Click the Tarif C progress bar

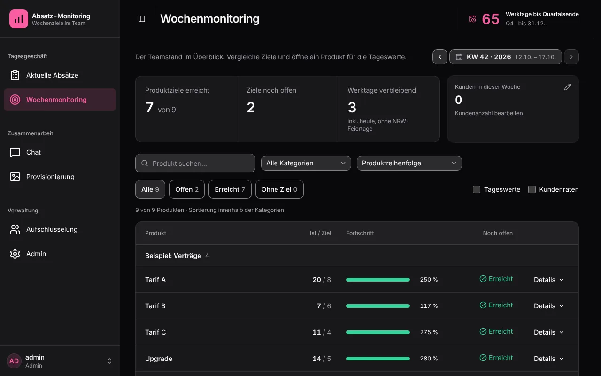point(378,332)
